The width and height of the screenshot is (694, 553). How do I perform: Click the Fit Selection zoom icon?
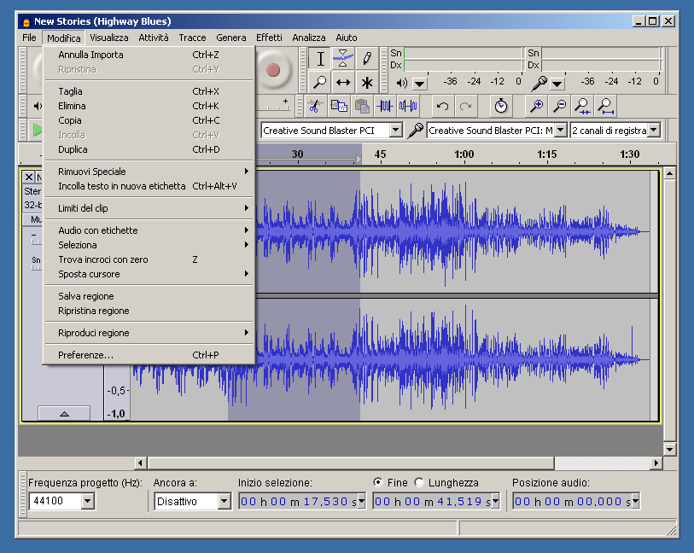(582, 106)
